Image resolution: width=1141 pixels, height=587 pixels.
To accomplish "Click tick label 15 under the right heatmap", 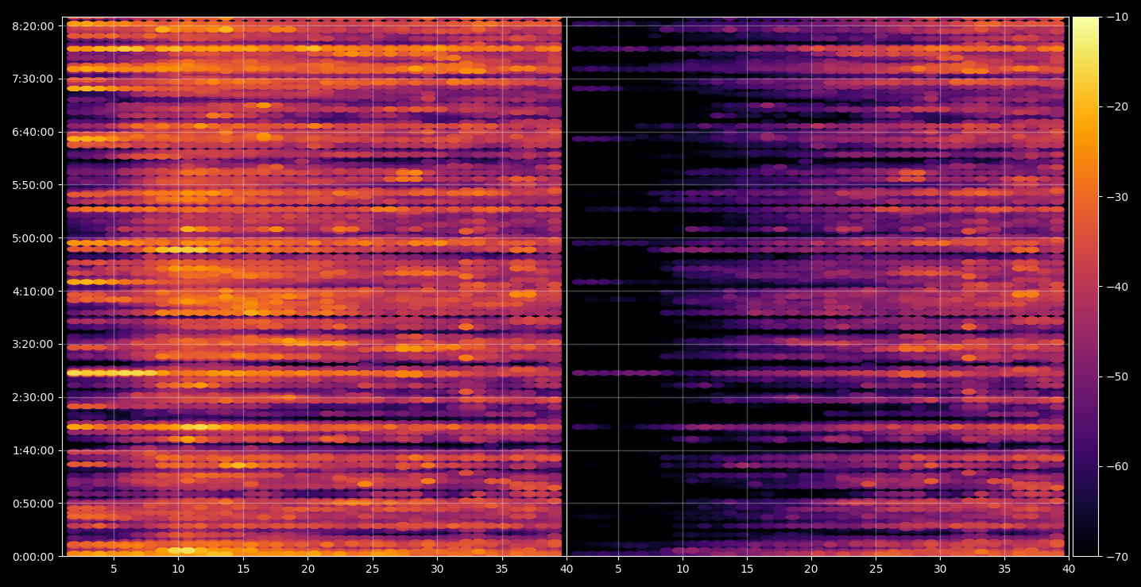I will (747, 569).
